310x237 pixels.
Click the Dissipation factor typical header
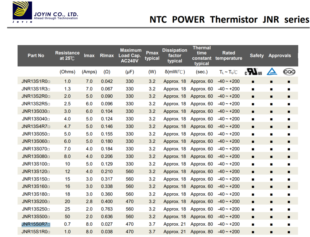click(175, 55)
